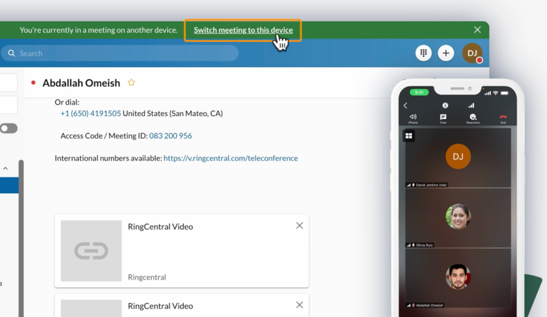Dismiss the green meeting notification banner
This screenshot has width=547, height=317.
[477, 30]
